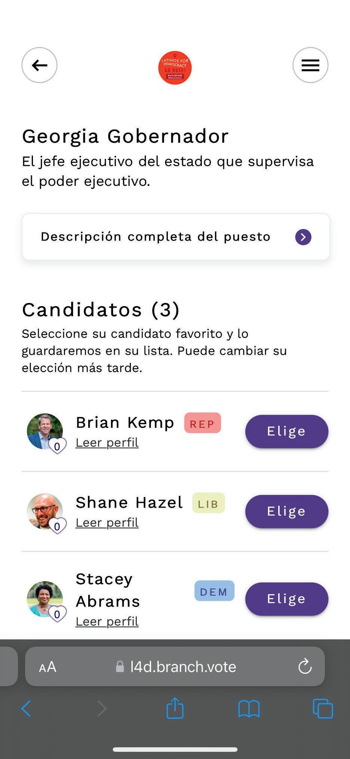Choose Shane Hazel with the Elige button
Screen dimensions: 350x759
[x=286, y=511]
